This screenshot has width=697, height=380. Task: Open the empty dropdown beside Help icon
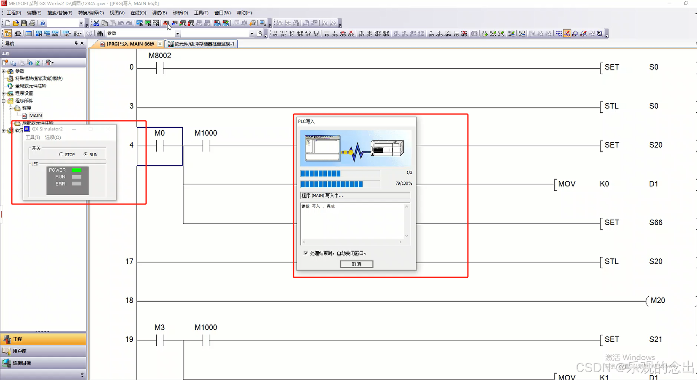tap(81, 23)
